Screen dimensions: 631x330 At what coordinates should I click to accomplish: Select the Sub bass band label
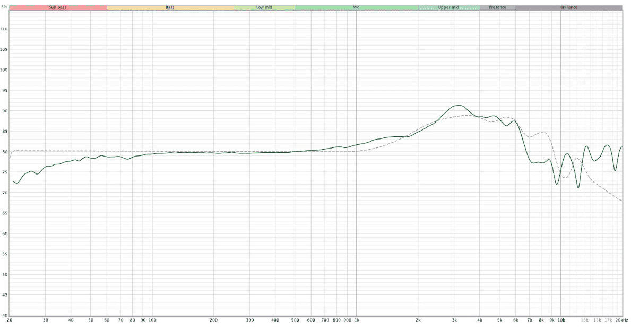click(x=58, y=7)
